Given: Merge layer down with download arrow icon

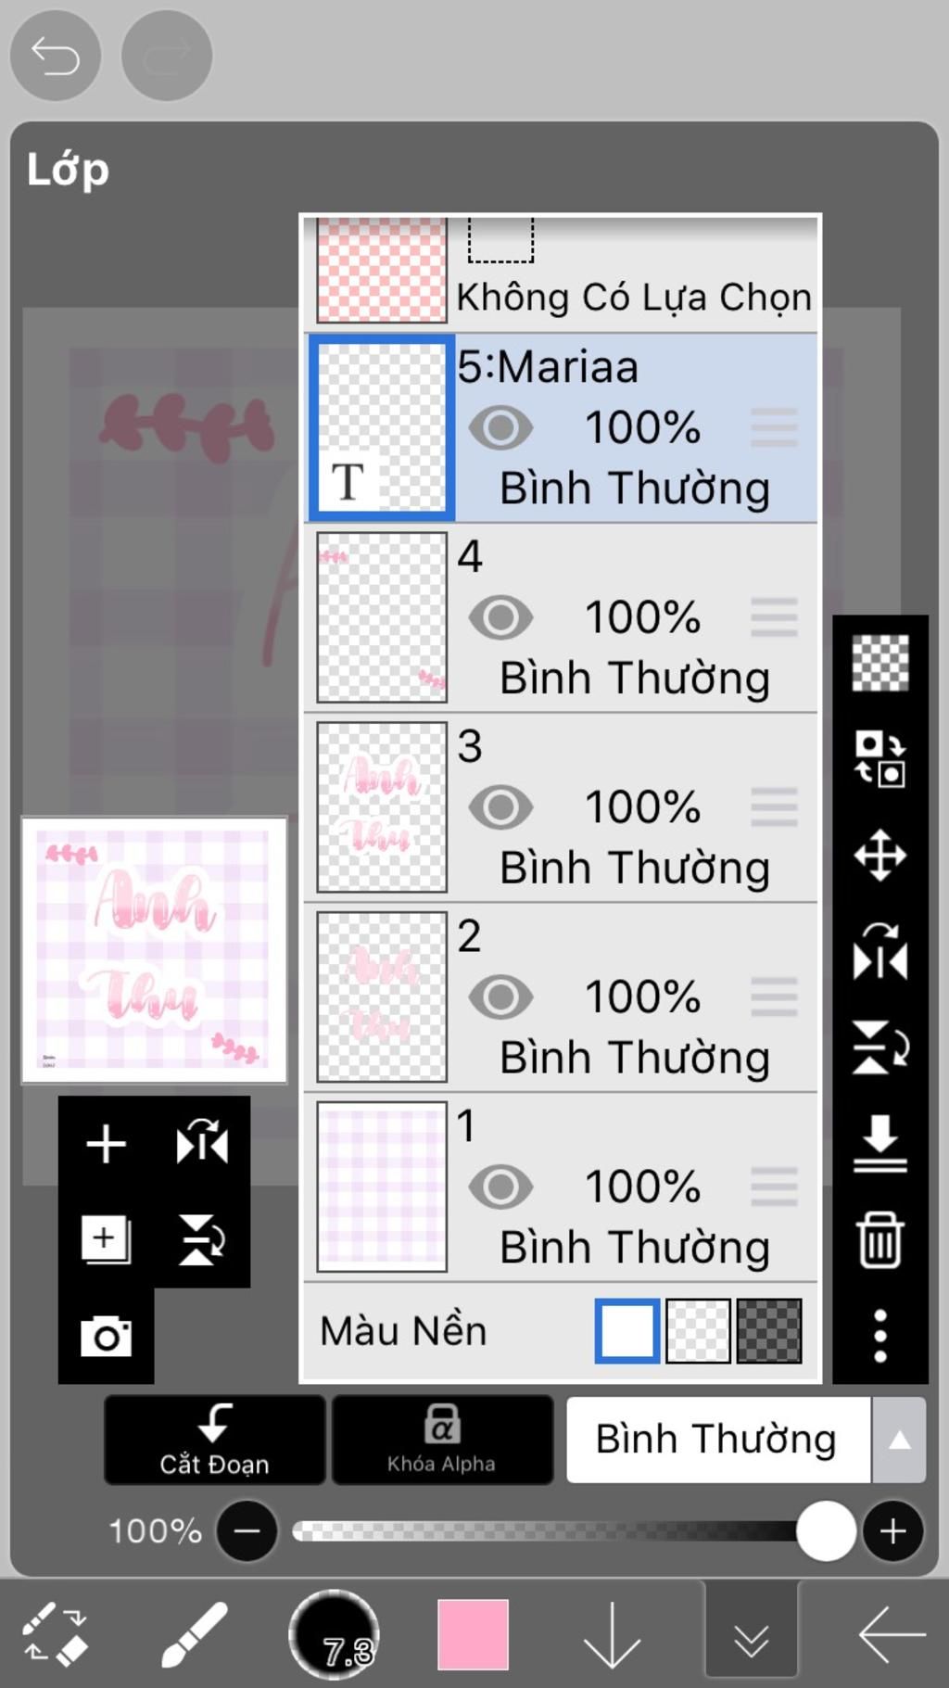Looking at the screenshot, I should (879, 1143).
